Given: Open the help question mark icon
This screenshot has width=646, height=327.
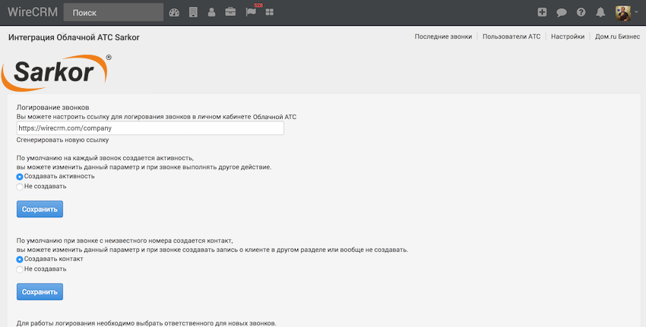Looking at the screenshot, I should 581,12.
